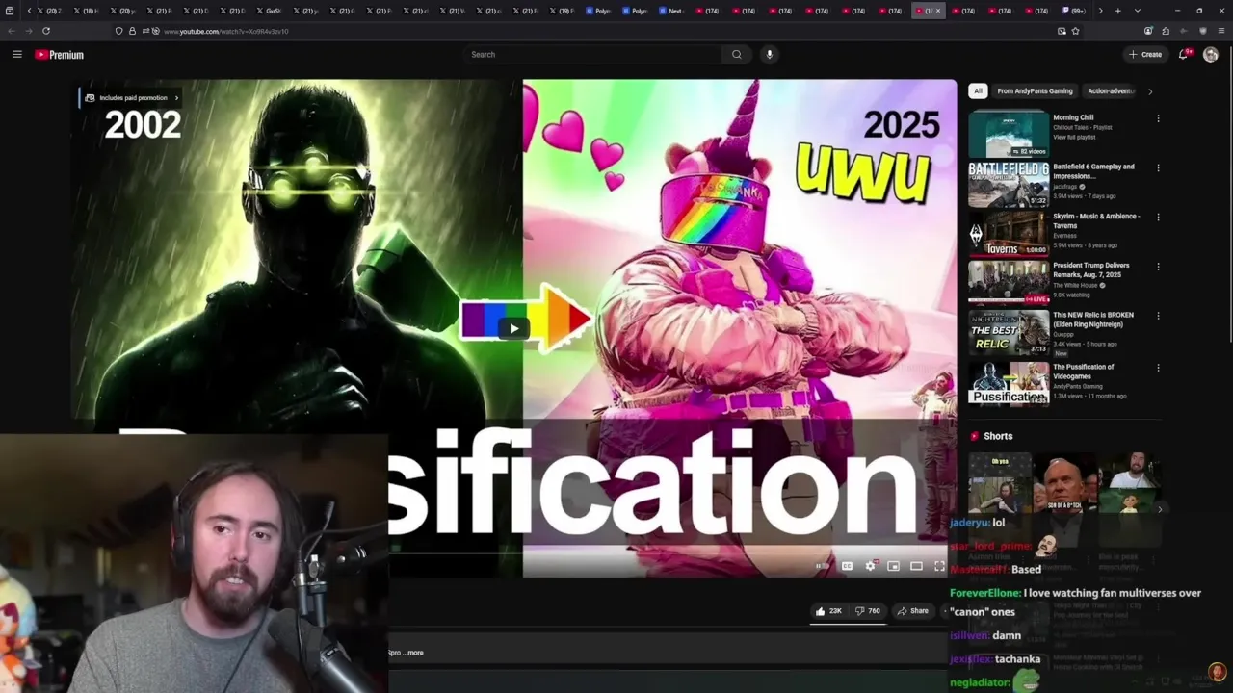Reload the browser page
Image resolution: width=1233 pixels, height=693 pixels.
[x=45, y=31]
